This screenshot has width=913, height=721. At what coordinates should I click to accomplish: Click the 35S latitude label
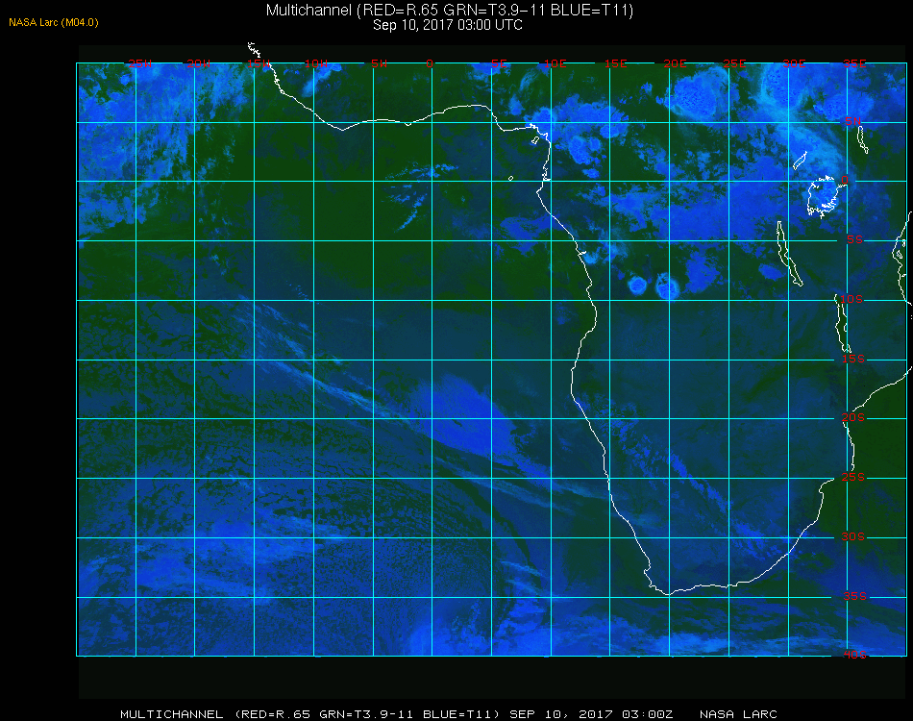(854, 596)
